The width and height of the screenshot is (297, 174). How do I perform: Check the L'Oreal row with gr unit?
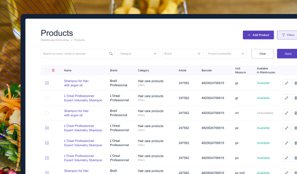click(47, 98)
